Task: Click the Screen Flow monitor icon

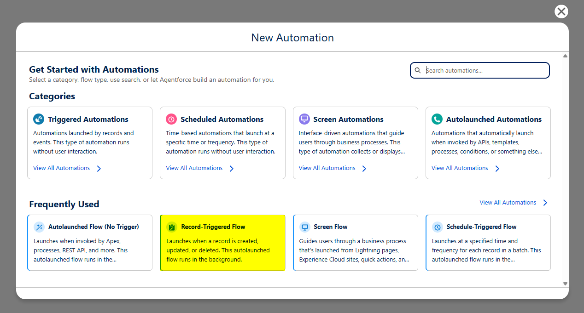Action: 304,227
